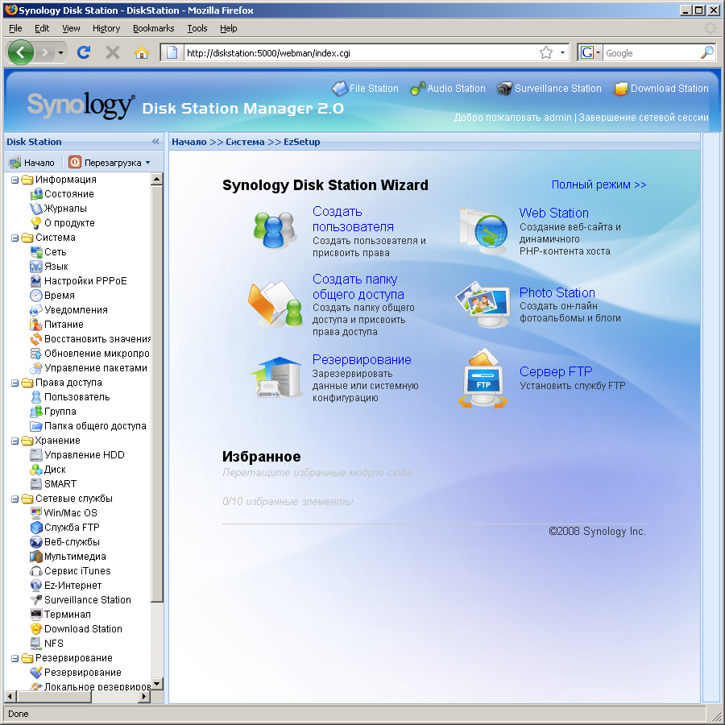The image size is (725, 725).
Task: Click the Photo Station monitor icon
Action: coord(483,304)
